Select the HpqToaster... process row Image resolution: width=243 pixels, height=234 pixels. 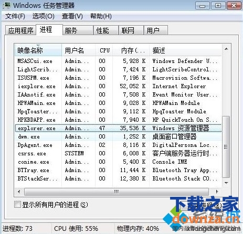click(118, 111)
